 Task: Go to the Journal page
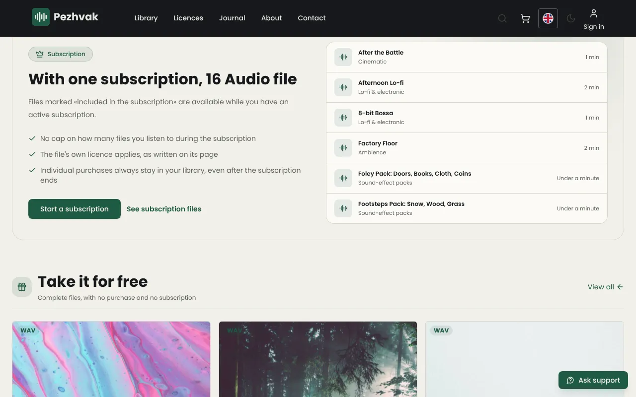pyautogui.click(x=232, y=18)
